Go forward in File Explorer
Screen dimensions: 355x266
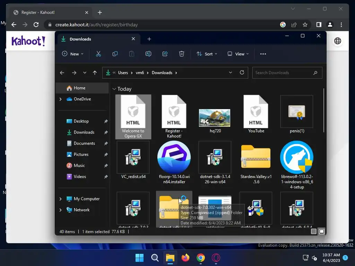[74, 73]
